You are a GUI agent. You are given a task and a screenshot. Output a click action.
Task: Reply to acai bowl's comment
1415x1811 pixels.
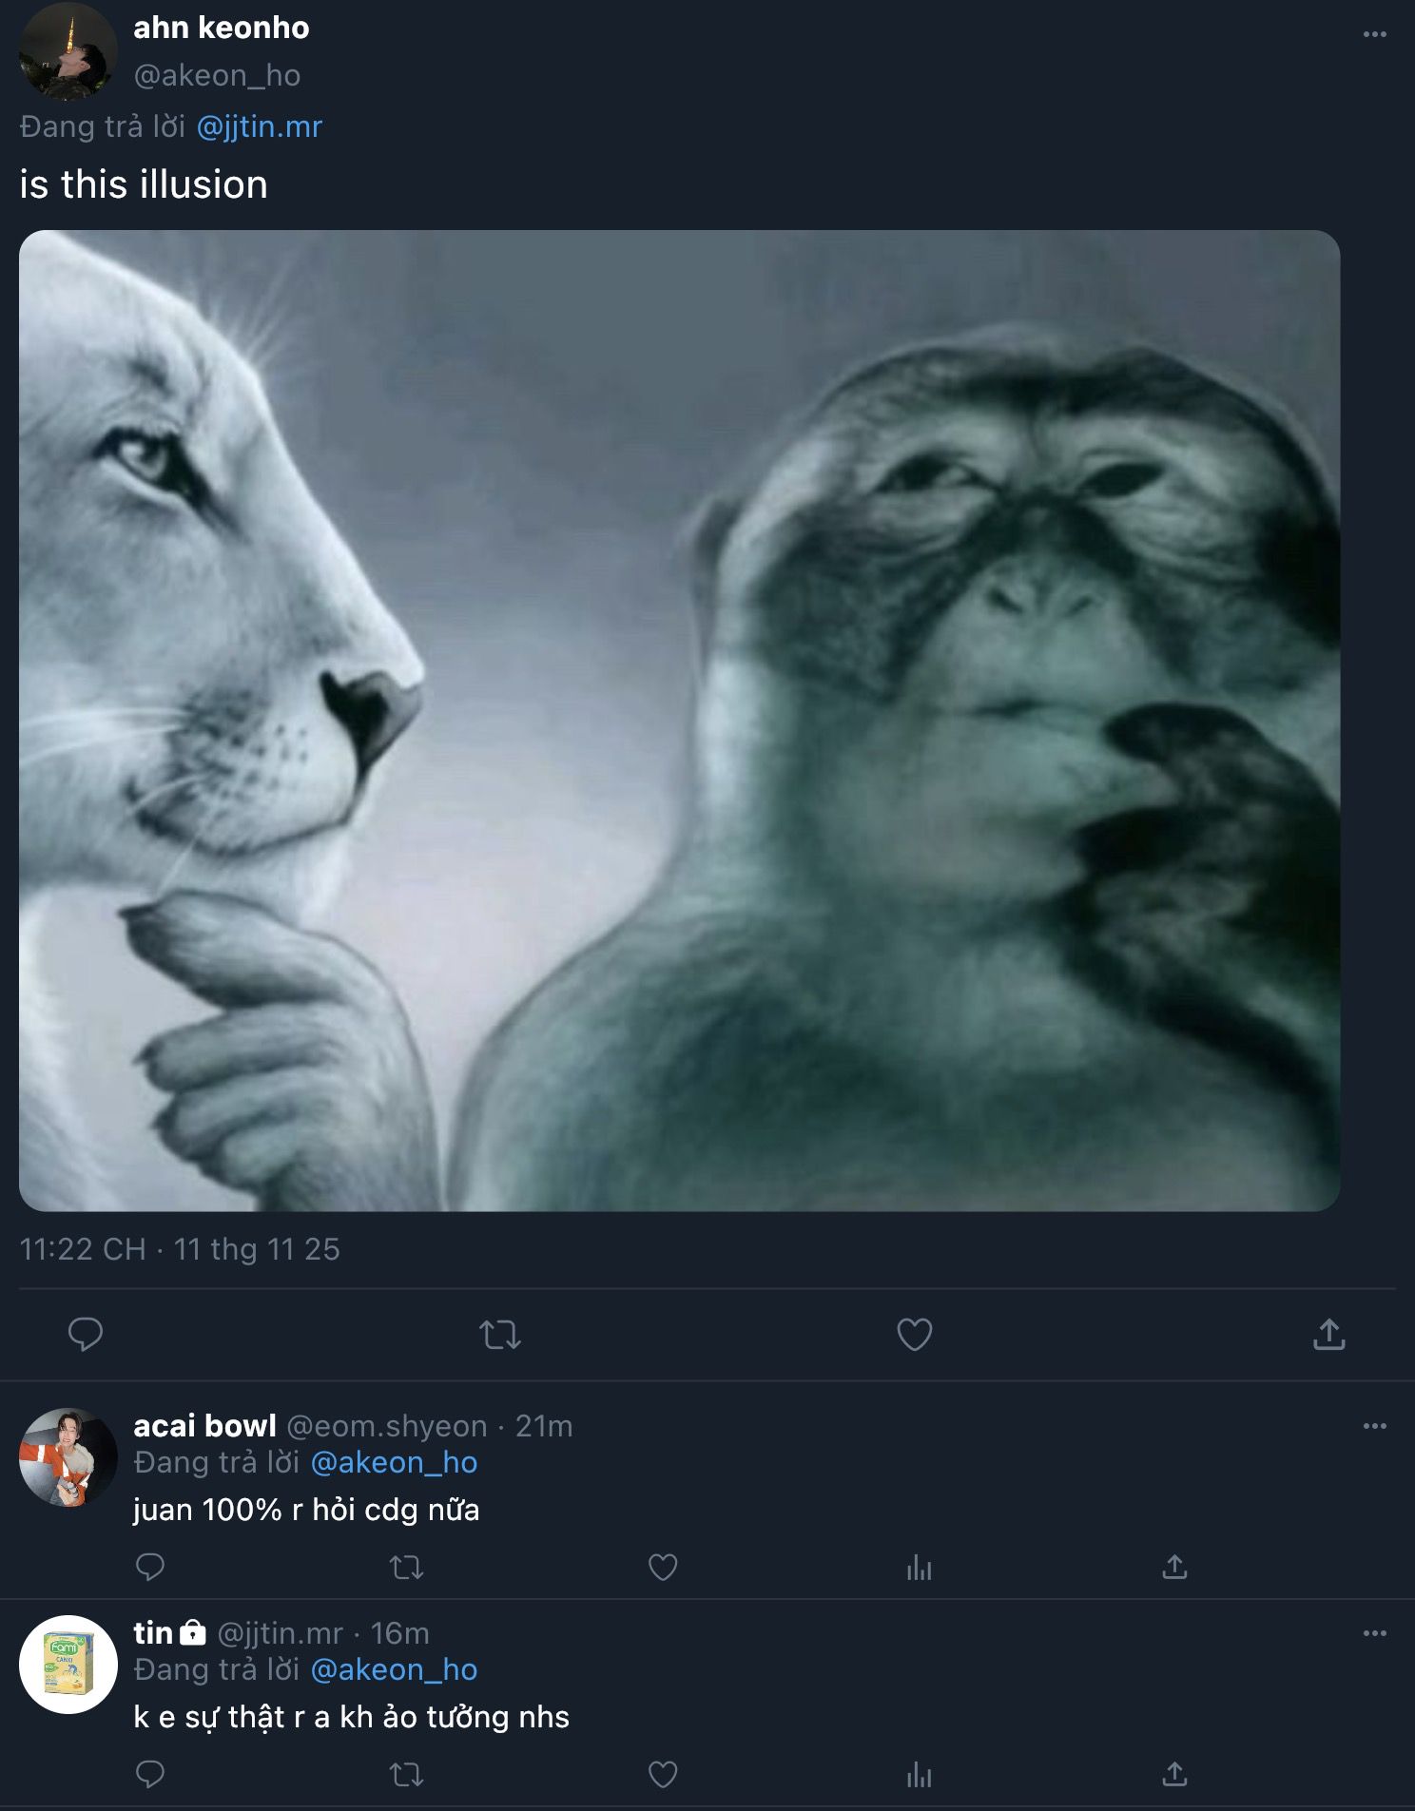[150, 1567]
